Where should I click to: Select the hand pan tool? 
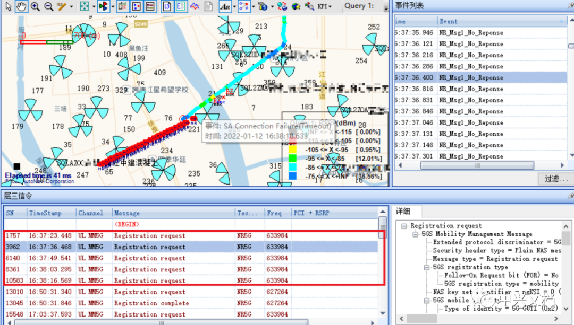(x=21, y=5)
